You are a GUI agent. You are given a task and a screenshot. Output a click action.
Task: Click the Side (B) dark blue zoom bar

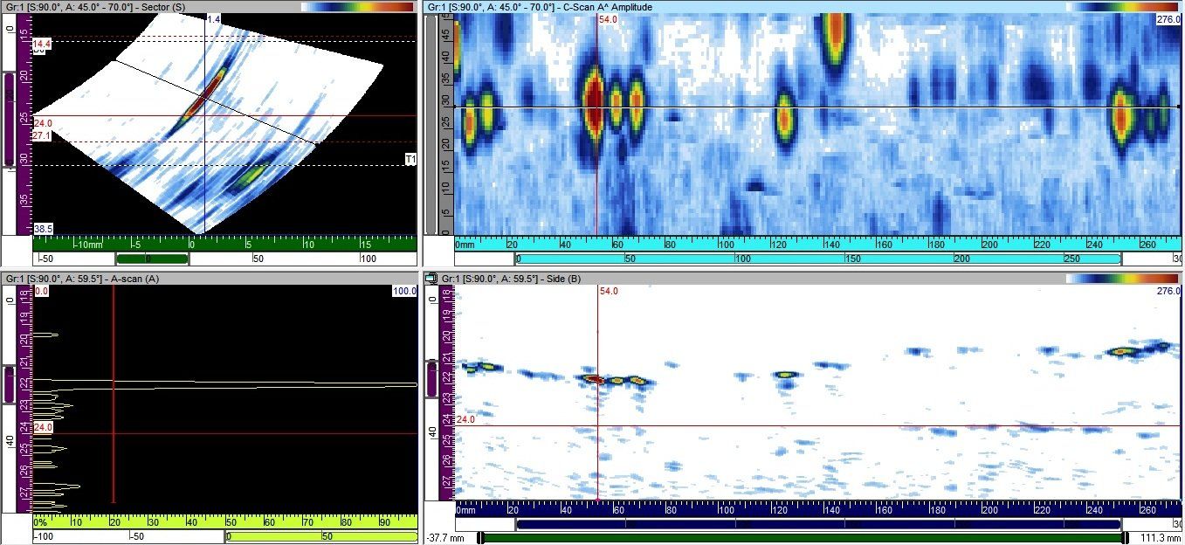[818, 524]
